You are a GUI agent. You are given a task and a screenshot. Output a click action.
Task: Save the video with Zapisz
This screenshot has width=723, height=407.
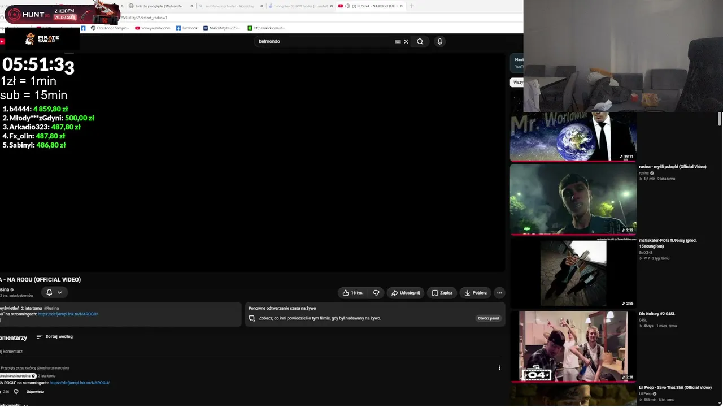coord(442,293)
